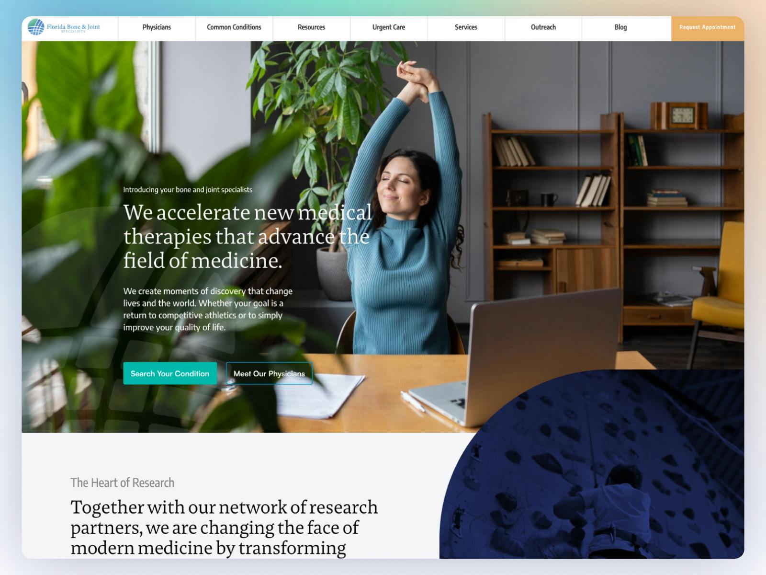Open the Services navigation item

[466, 27]
